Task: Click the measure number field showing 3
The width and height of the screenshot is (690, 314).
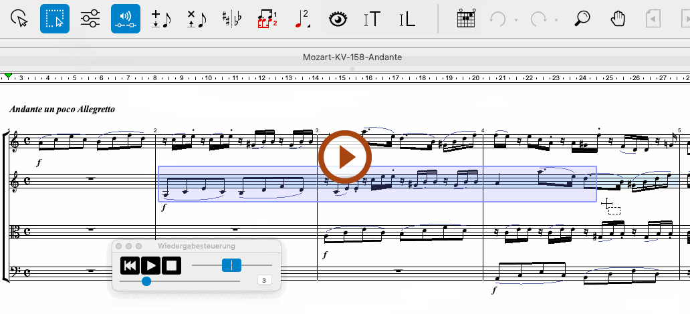Action: point(265,281)
